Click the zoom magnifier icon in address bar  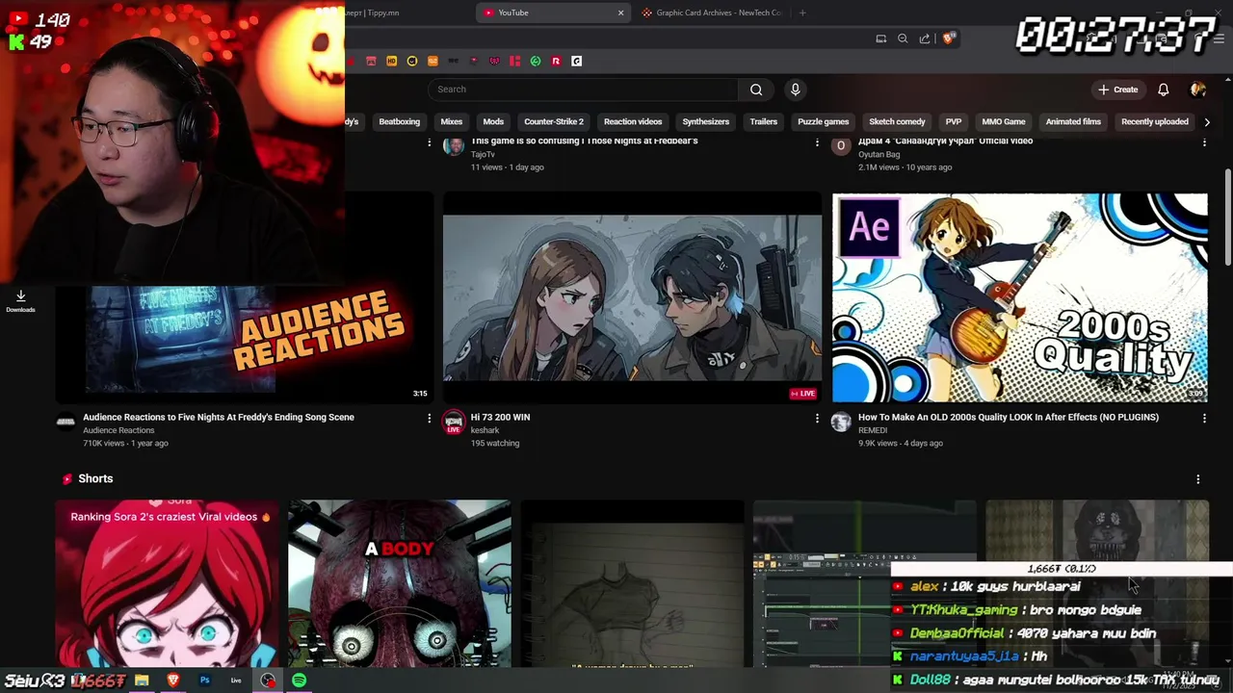[903, 38]
